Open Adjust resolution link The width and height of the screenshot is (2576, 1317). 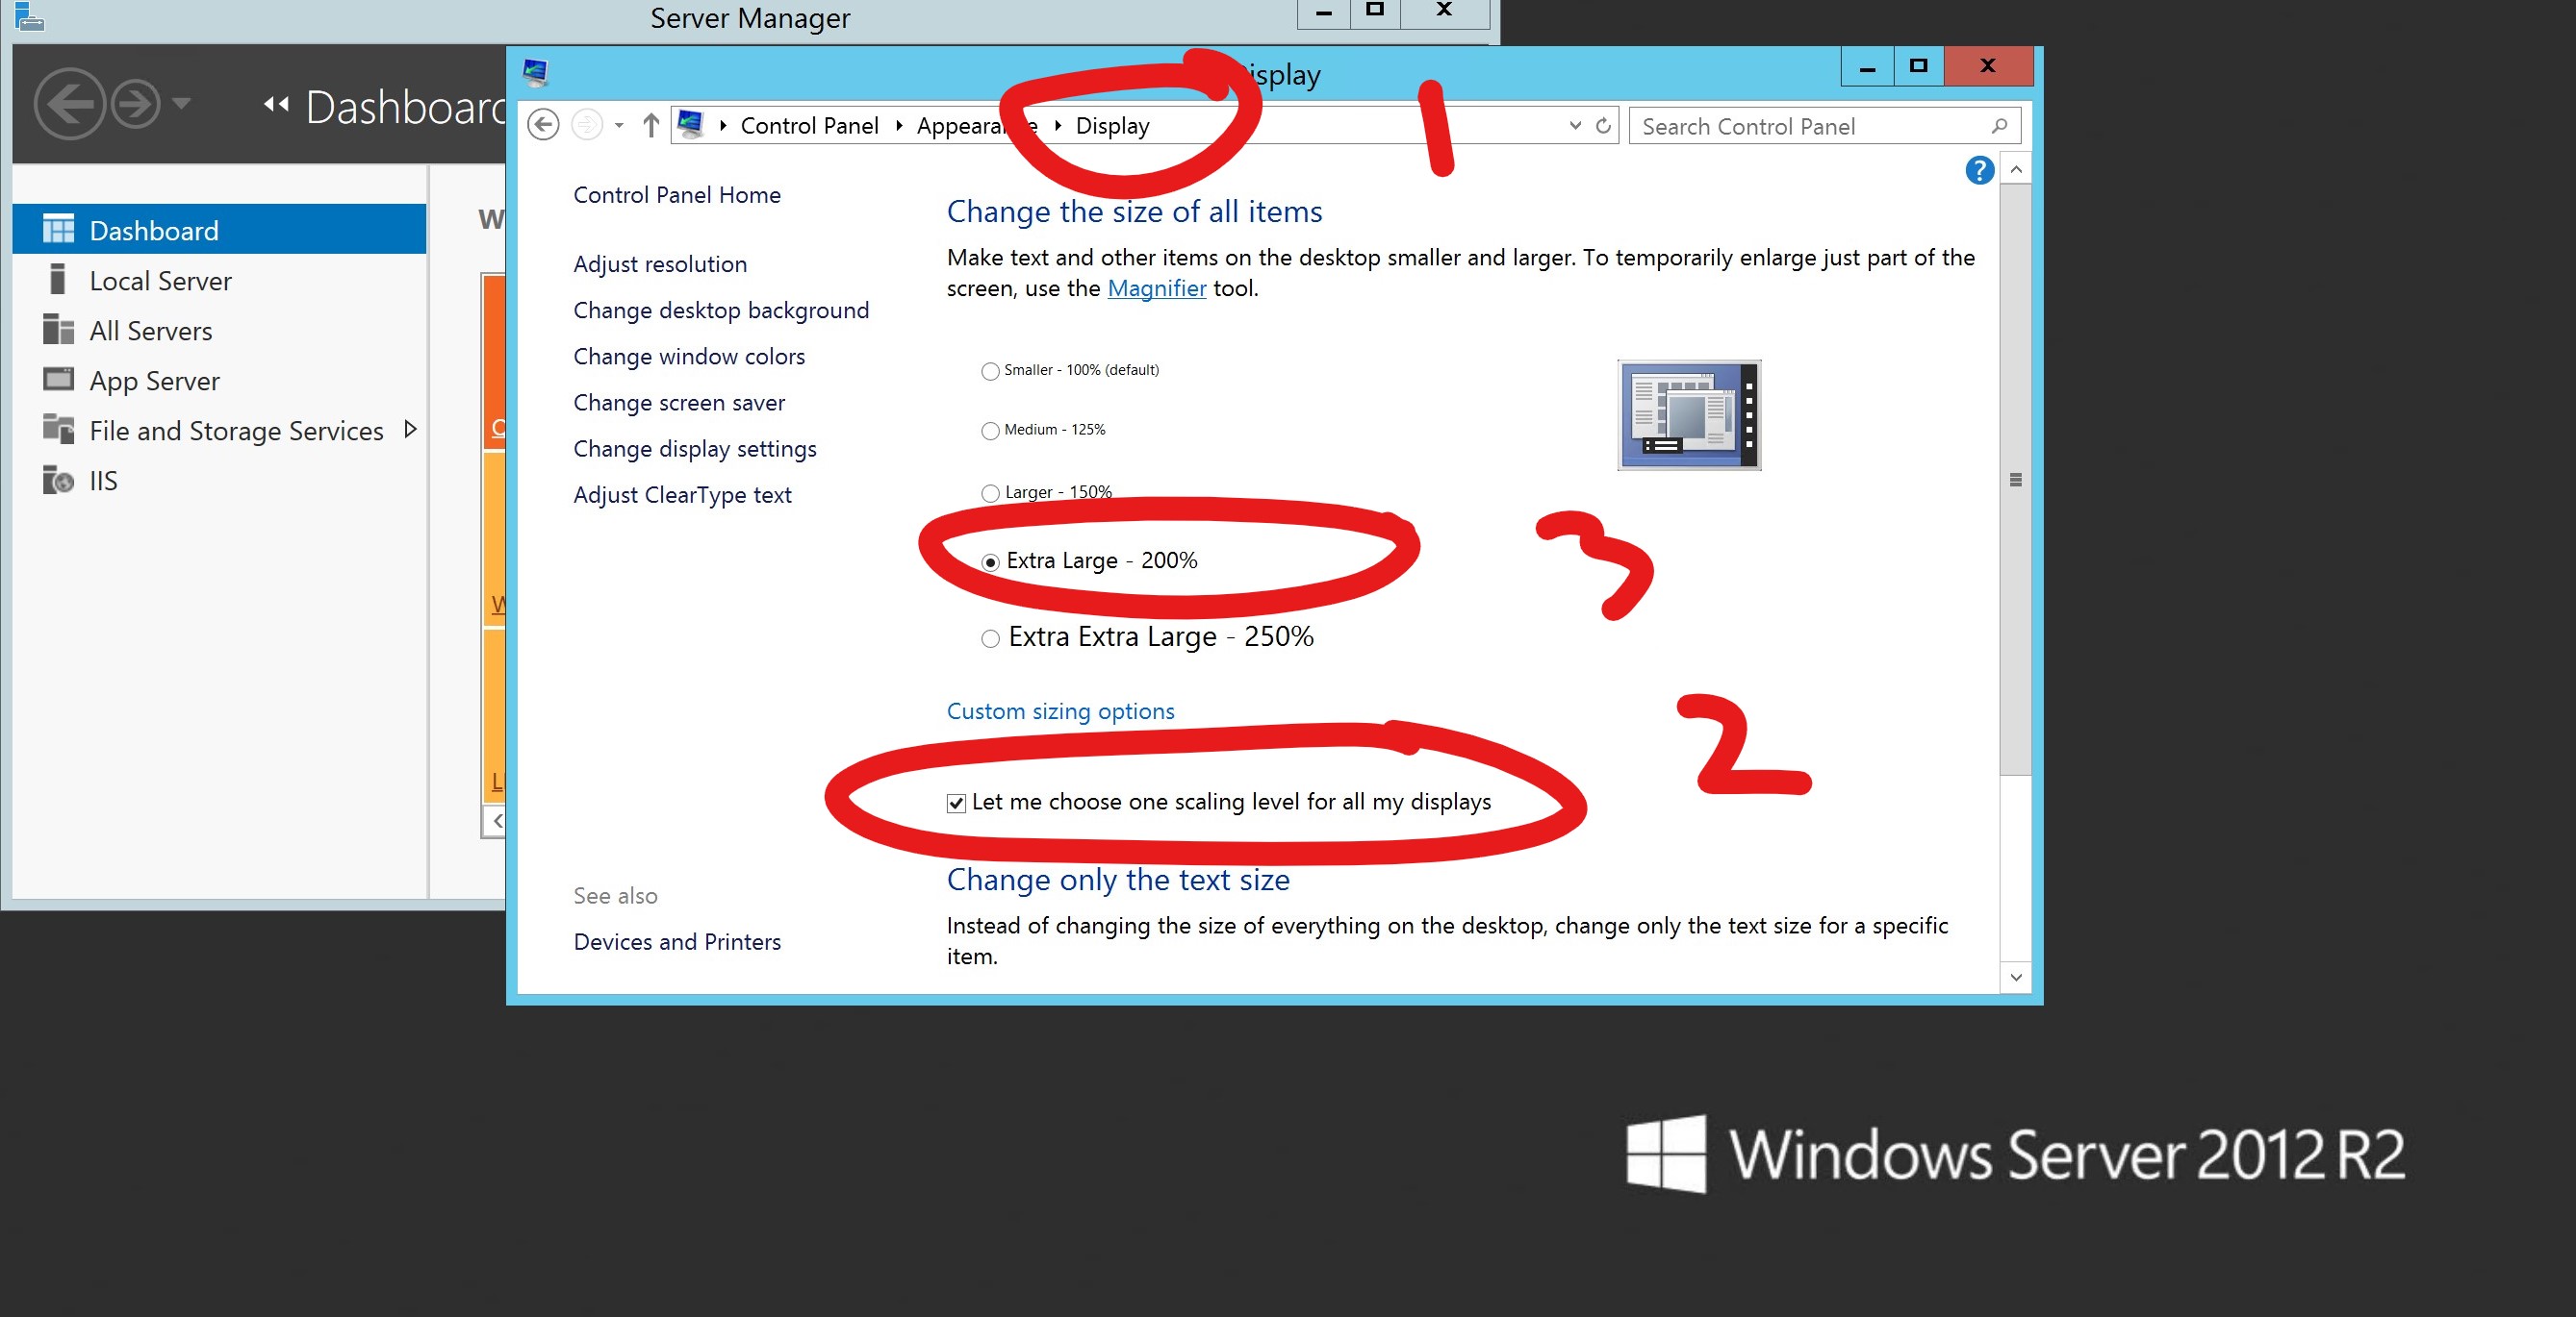coord(660,264)
